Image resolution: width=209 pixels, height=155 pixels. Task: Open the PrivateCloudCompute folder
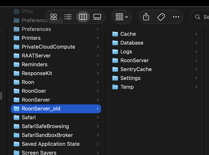[48, 47]
